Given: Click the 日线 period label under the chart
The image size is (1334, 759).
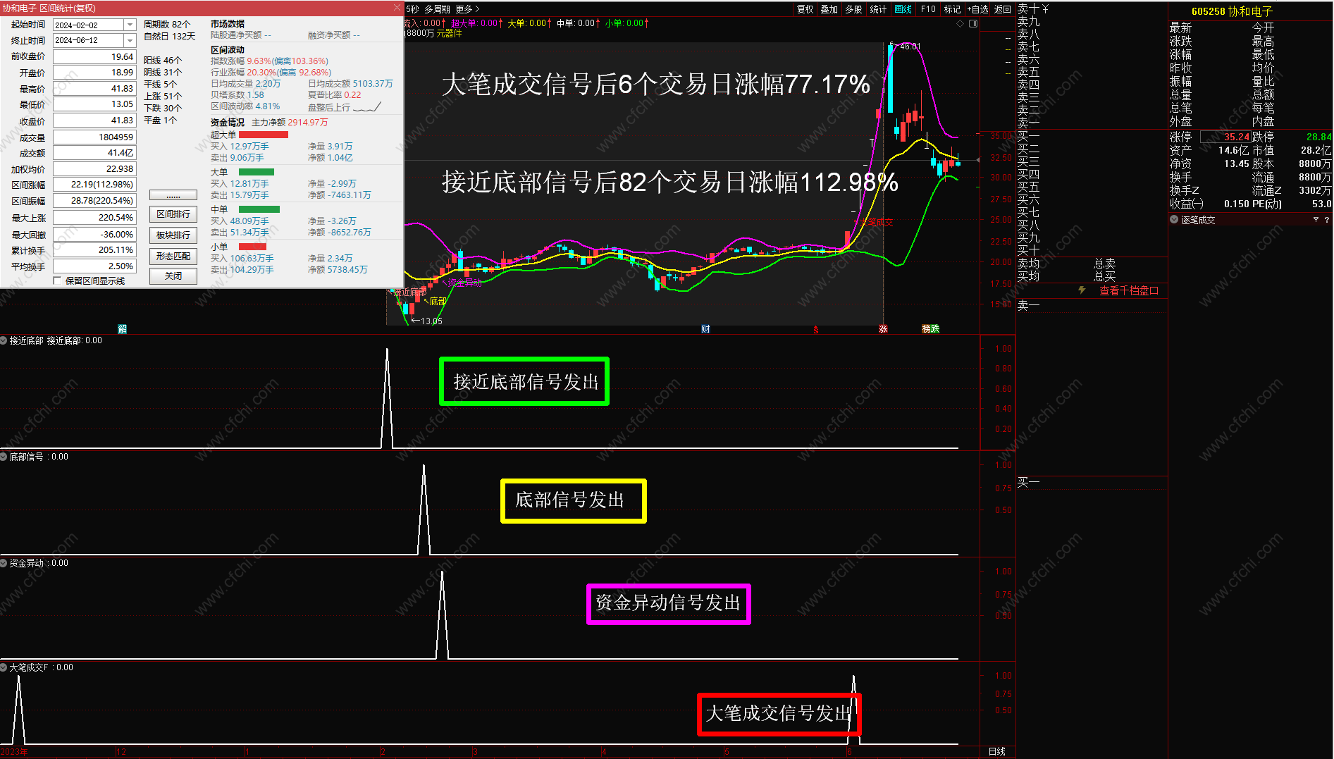Looking at the screenshot, I should [997, 752].
